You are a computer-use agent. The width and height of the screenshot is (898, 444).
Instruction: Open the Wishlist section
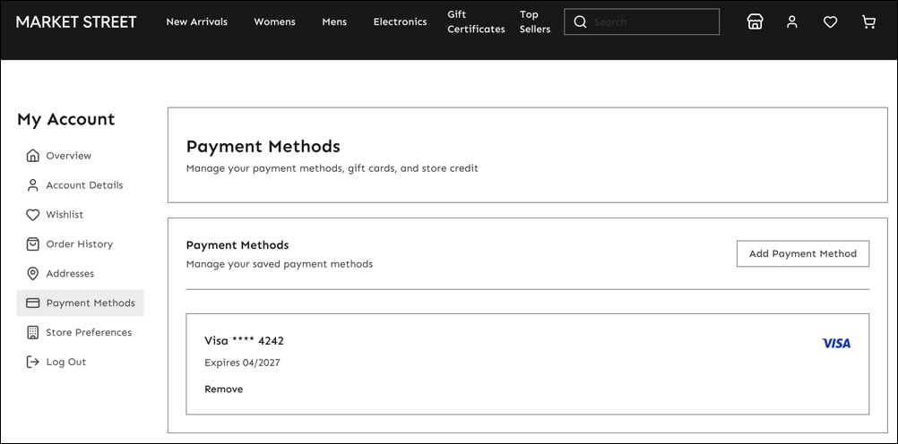65,215
